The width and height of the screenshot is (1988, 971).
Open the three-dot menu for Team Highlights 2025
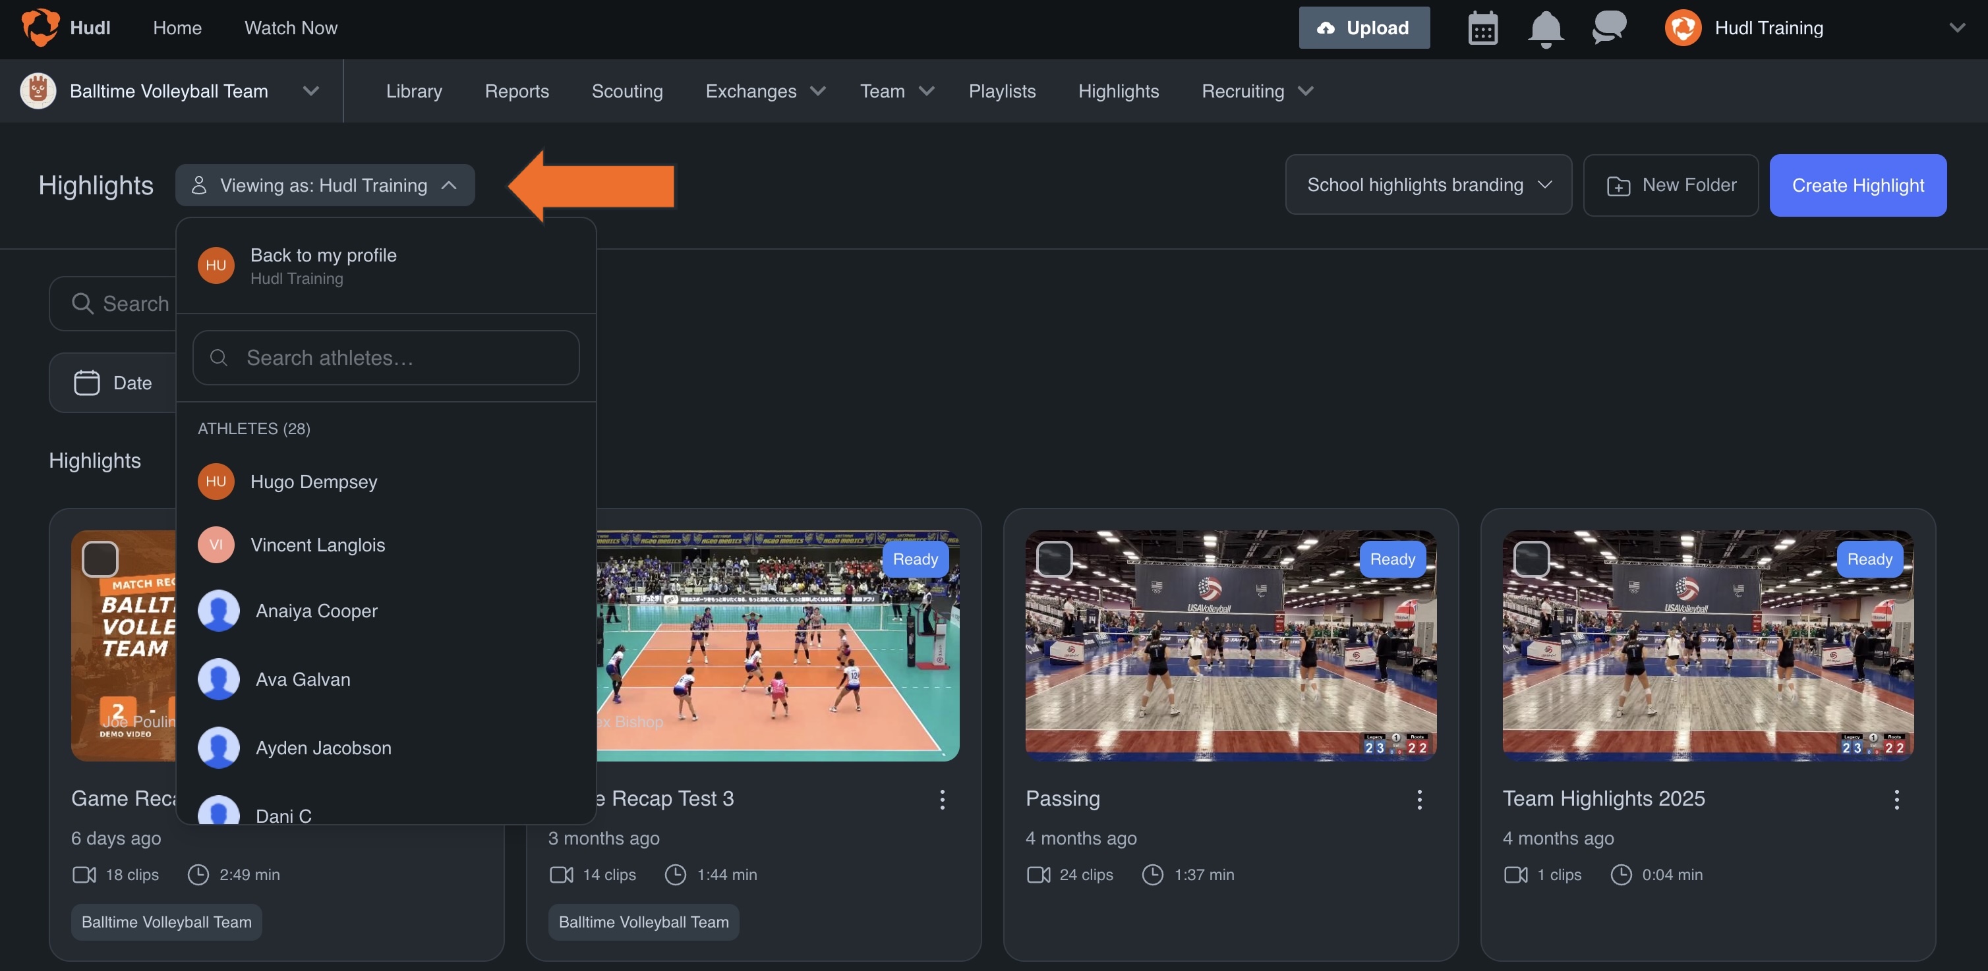(1896, 799)
